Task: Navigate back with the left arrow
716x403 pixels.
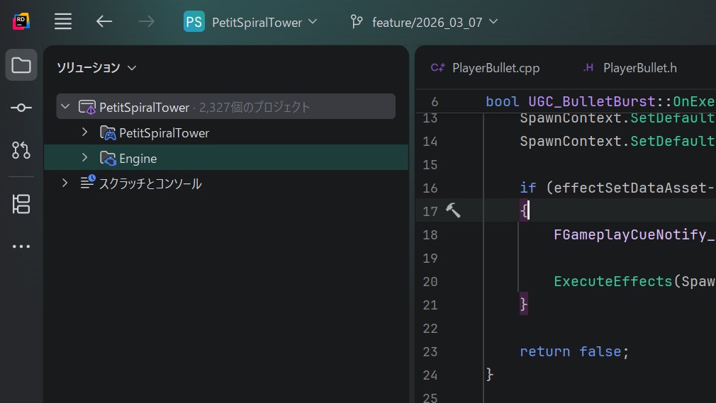Action: [104, 21]
